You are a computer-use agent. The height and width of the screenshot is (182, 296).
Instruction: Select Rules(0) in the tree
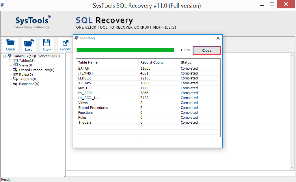[x=26, y=75]
